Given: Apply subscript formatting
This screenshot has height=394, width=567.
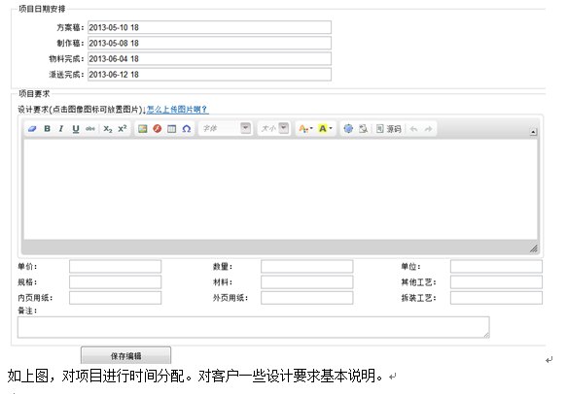Looking at the screenshot, I should point(108,129).
